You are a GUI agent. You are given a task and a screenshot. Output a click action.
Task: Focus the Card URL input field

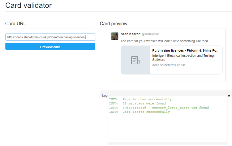[x=50, y=37]
